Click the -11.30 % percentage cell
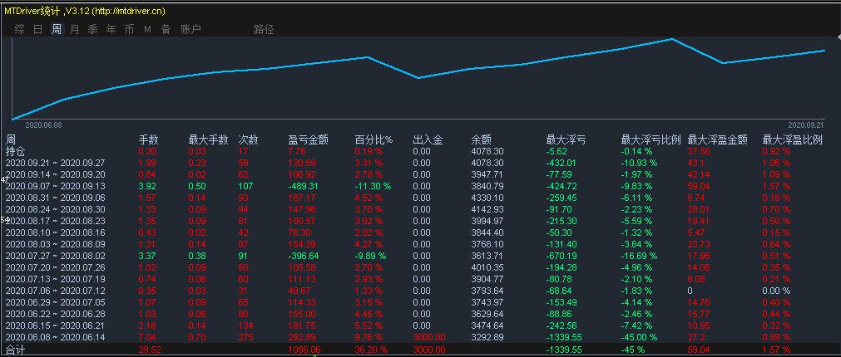Viewport: 841px width, 357px height. tap(373, 186)
